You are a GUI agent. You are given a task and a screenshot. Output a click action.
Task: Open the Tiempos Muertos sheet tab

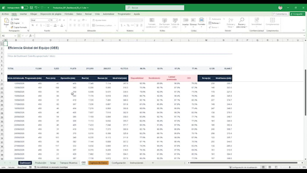(69, 163)
